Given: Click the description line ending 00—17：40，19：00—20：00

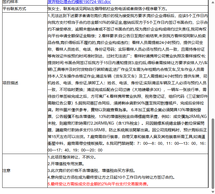Looking at the screenshot, I should (75, 150).
